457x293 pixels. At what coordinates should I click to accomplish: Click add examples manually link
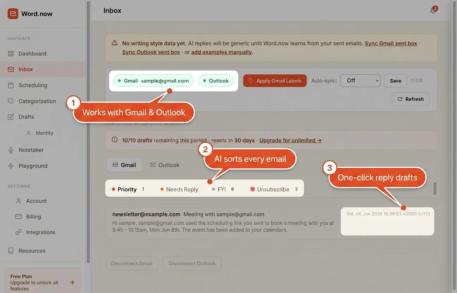(221, 52)
